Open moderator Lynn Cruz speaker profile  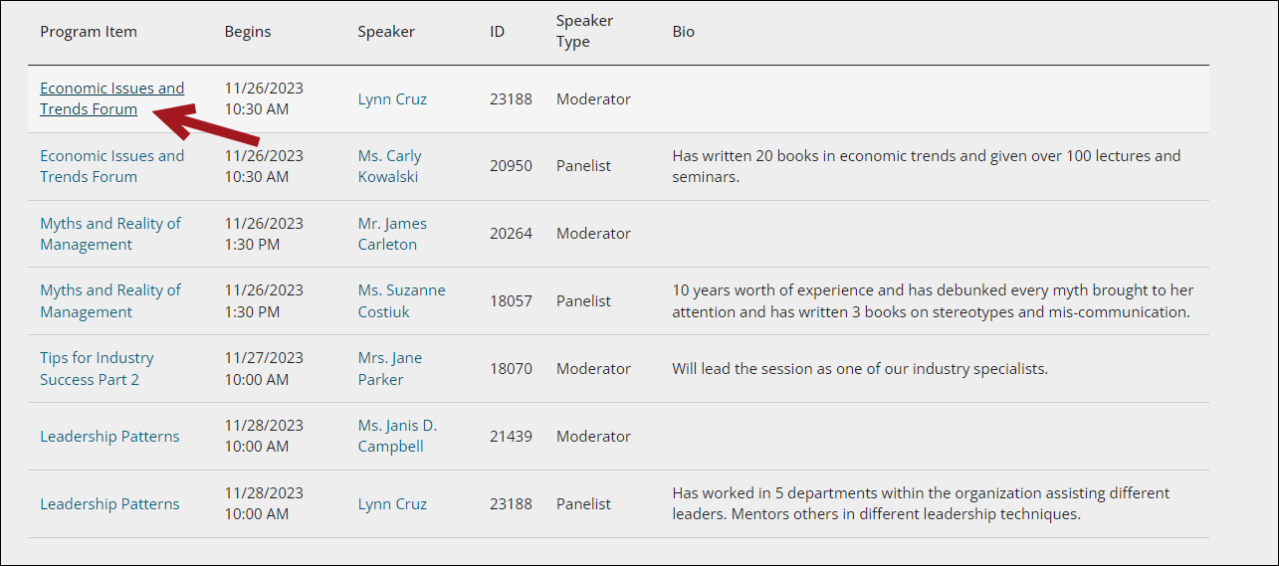(392, 98)
